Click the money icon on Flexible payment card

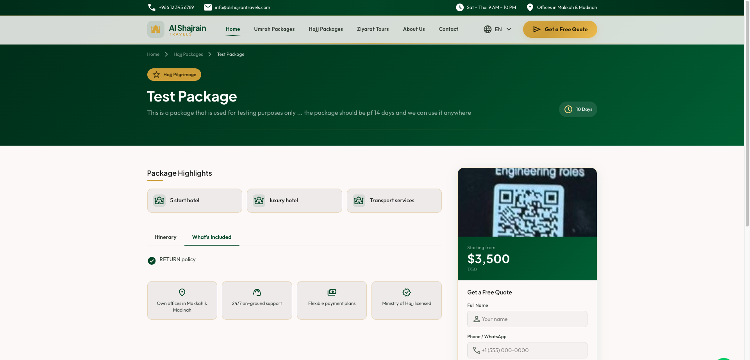(332, 292)
